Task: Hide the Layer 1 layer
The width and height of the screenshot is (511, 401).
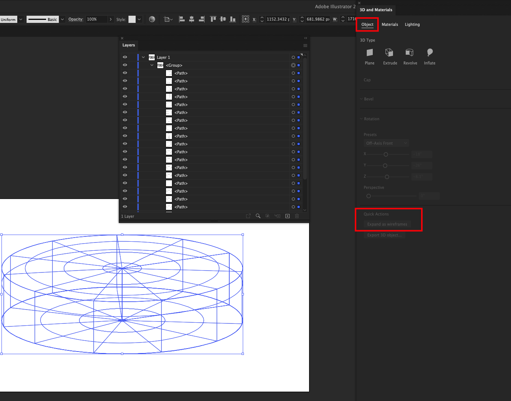Action: (x=125, y=57)
